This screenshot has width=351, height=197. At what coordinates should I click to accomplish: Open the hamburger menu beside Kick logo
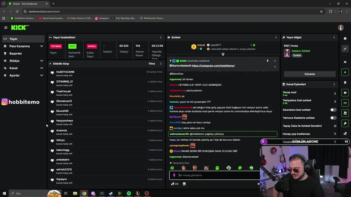click(6, 28)
